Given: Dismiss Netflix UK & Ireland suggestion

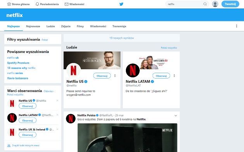Looking at the screenshot, I should tap(57, 129).
